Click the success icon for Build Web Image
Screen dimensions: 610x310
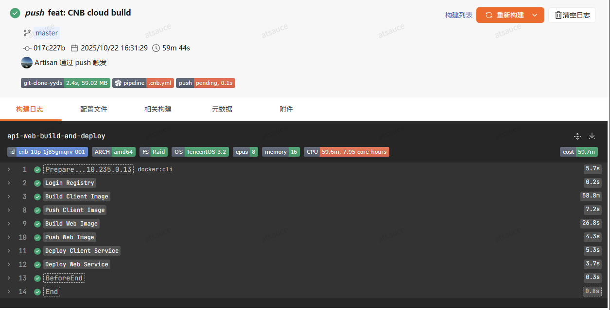coord(37,224)
